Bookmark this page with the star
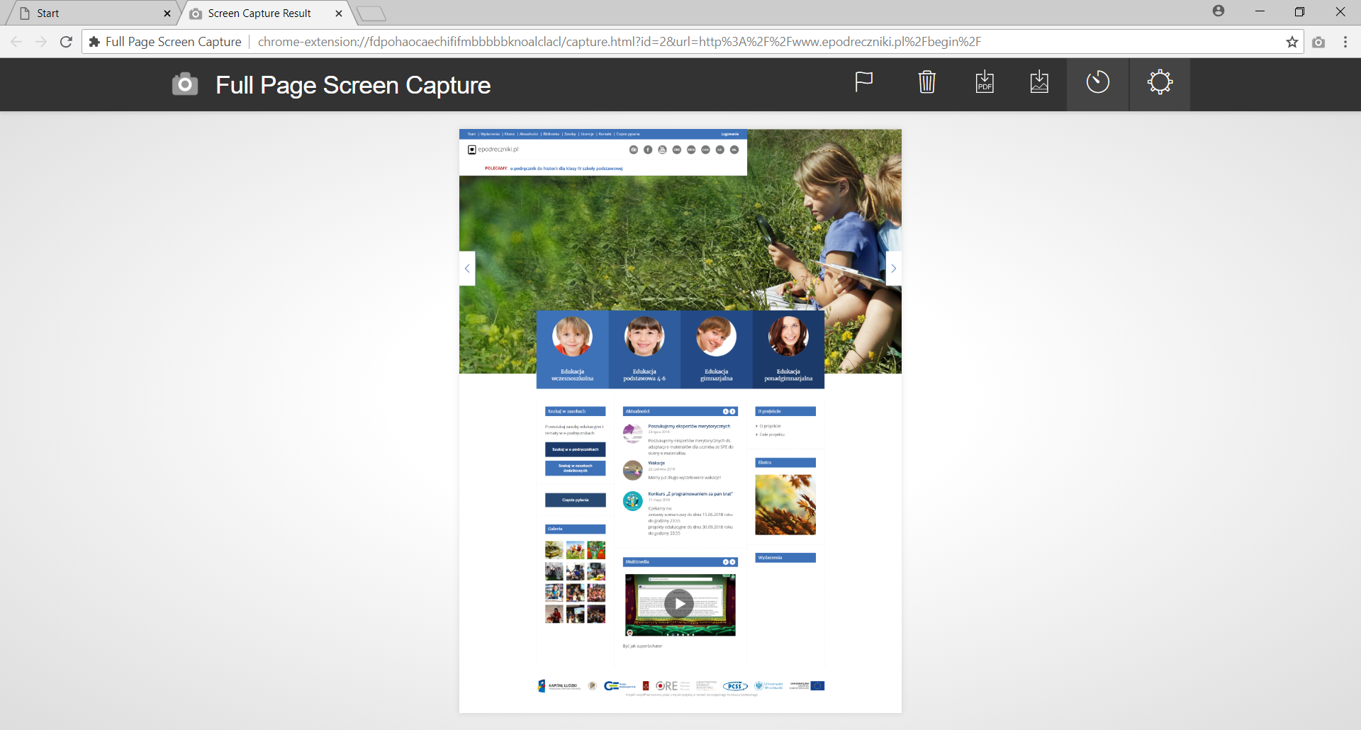Viewport: 1361px width, 730px height. point(1292,42)
